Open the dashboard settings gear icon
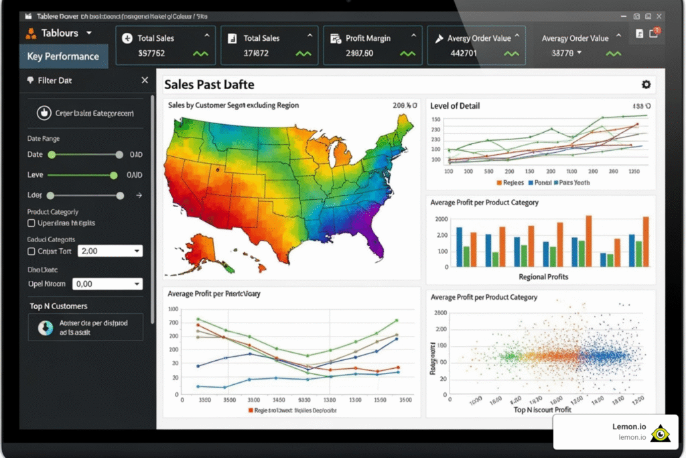The width and height of the screenshot is (686, 458). pos(646,84)
